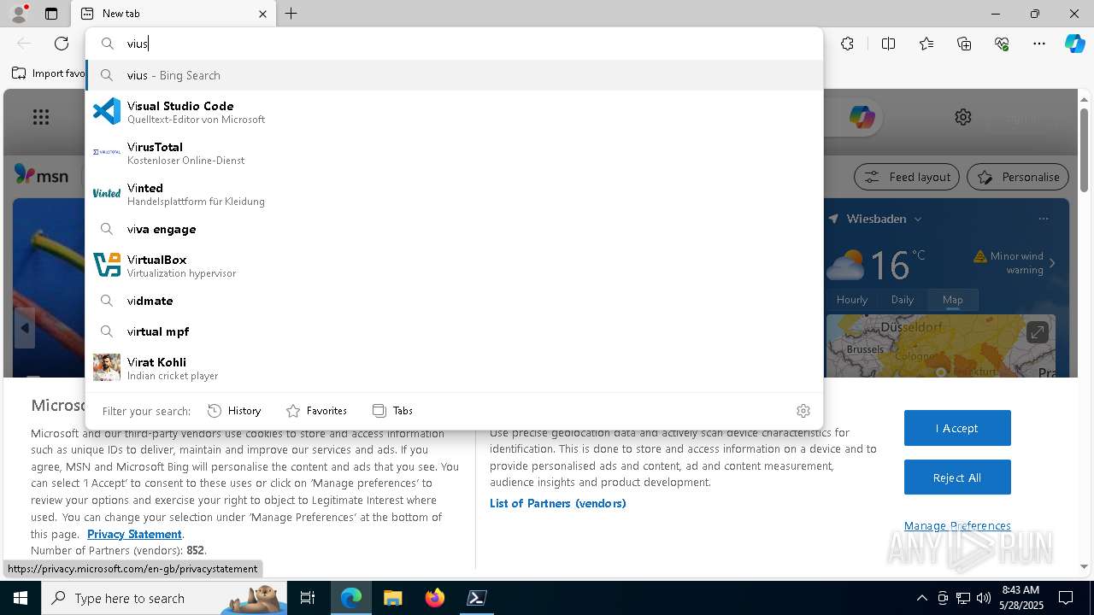1094x615 pixels.
Task: Go to previous carousel slide
Action: click(25, 328)
